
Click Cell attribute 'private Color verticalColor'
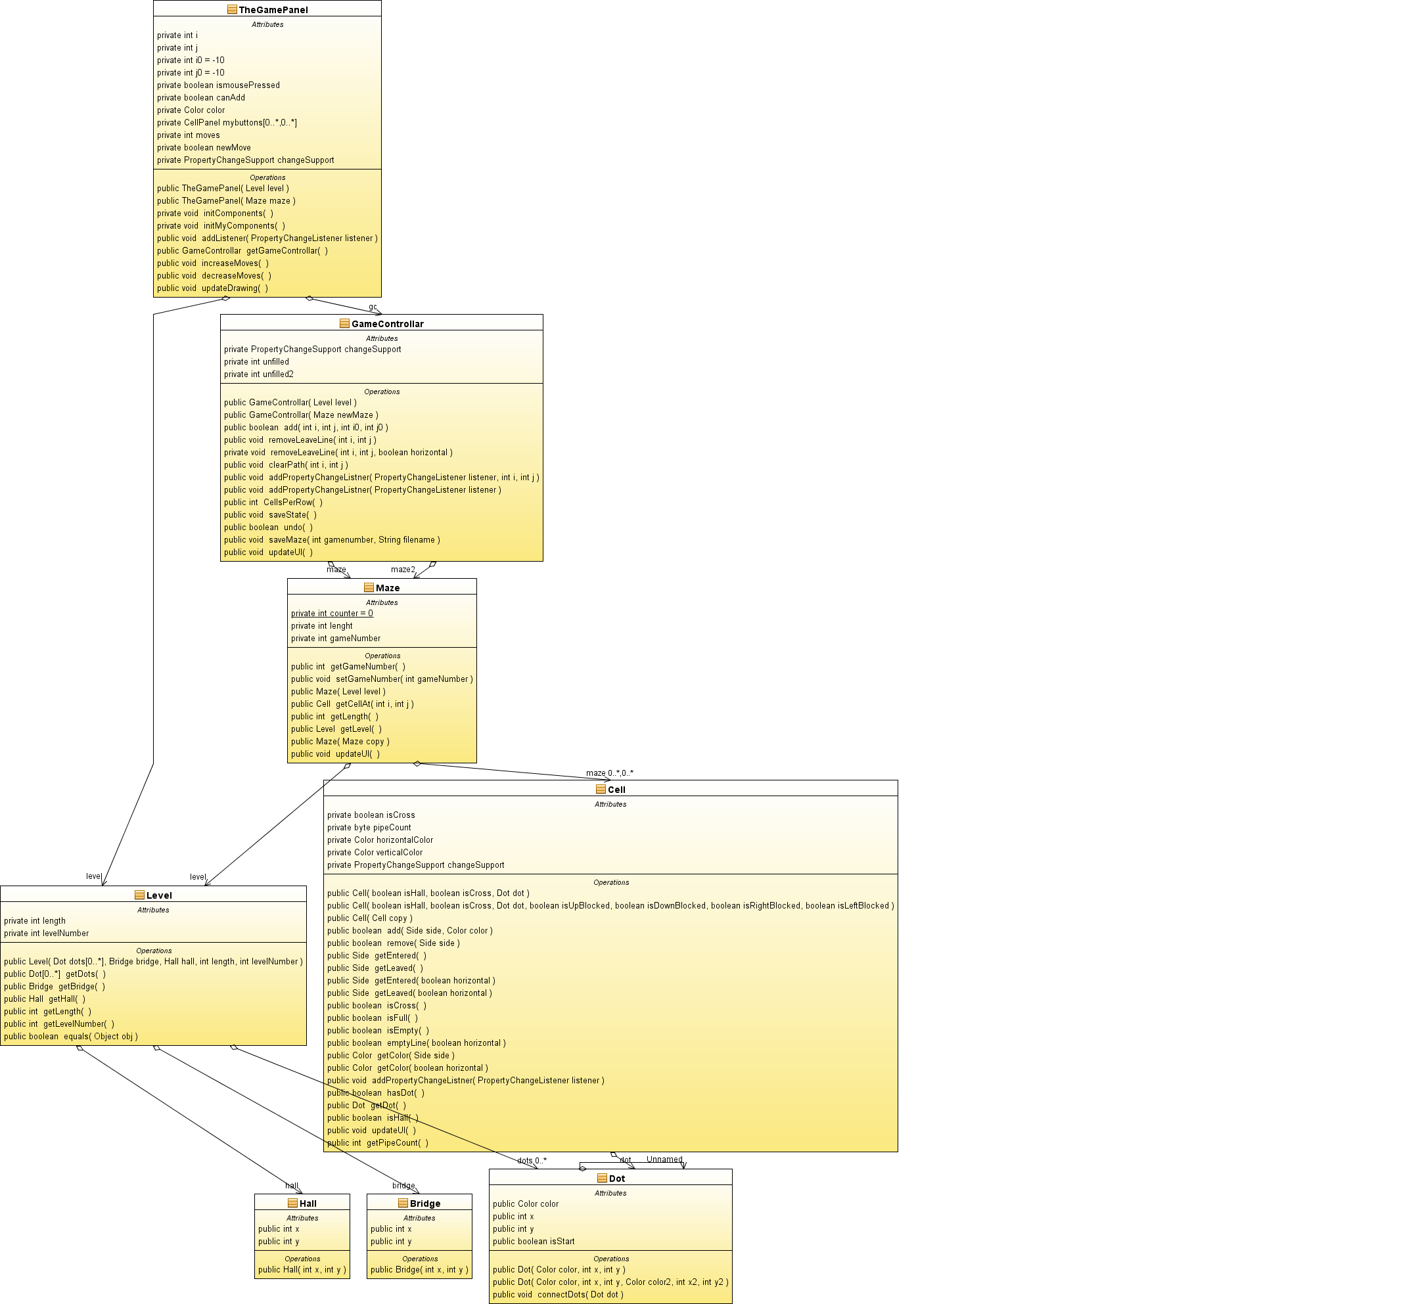point(375,853)
